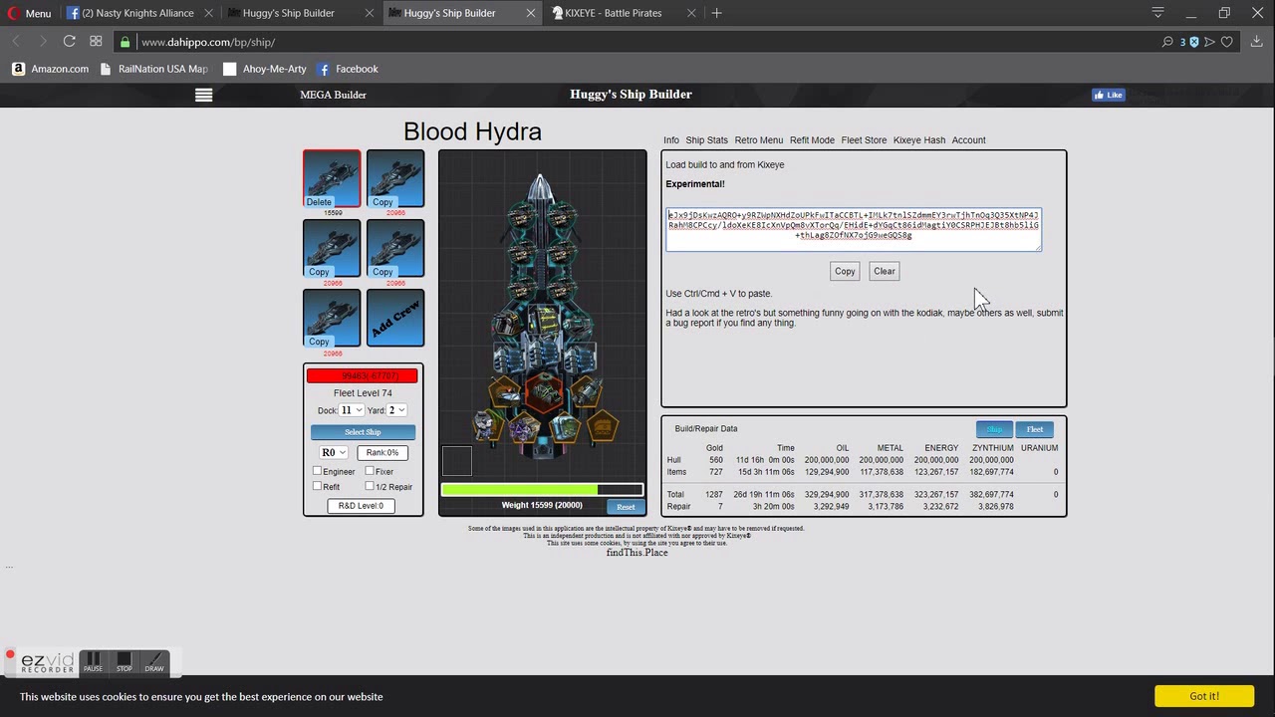Accept cookies with the Got it! button
Image resolution: width=1275 pixels, height=717 pixels.
[x=1203, y=696]
